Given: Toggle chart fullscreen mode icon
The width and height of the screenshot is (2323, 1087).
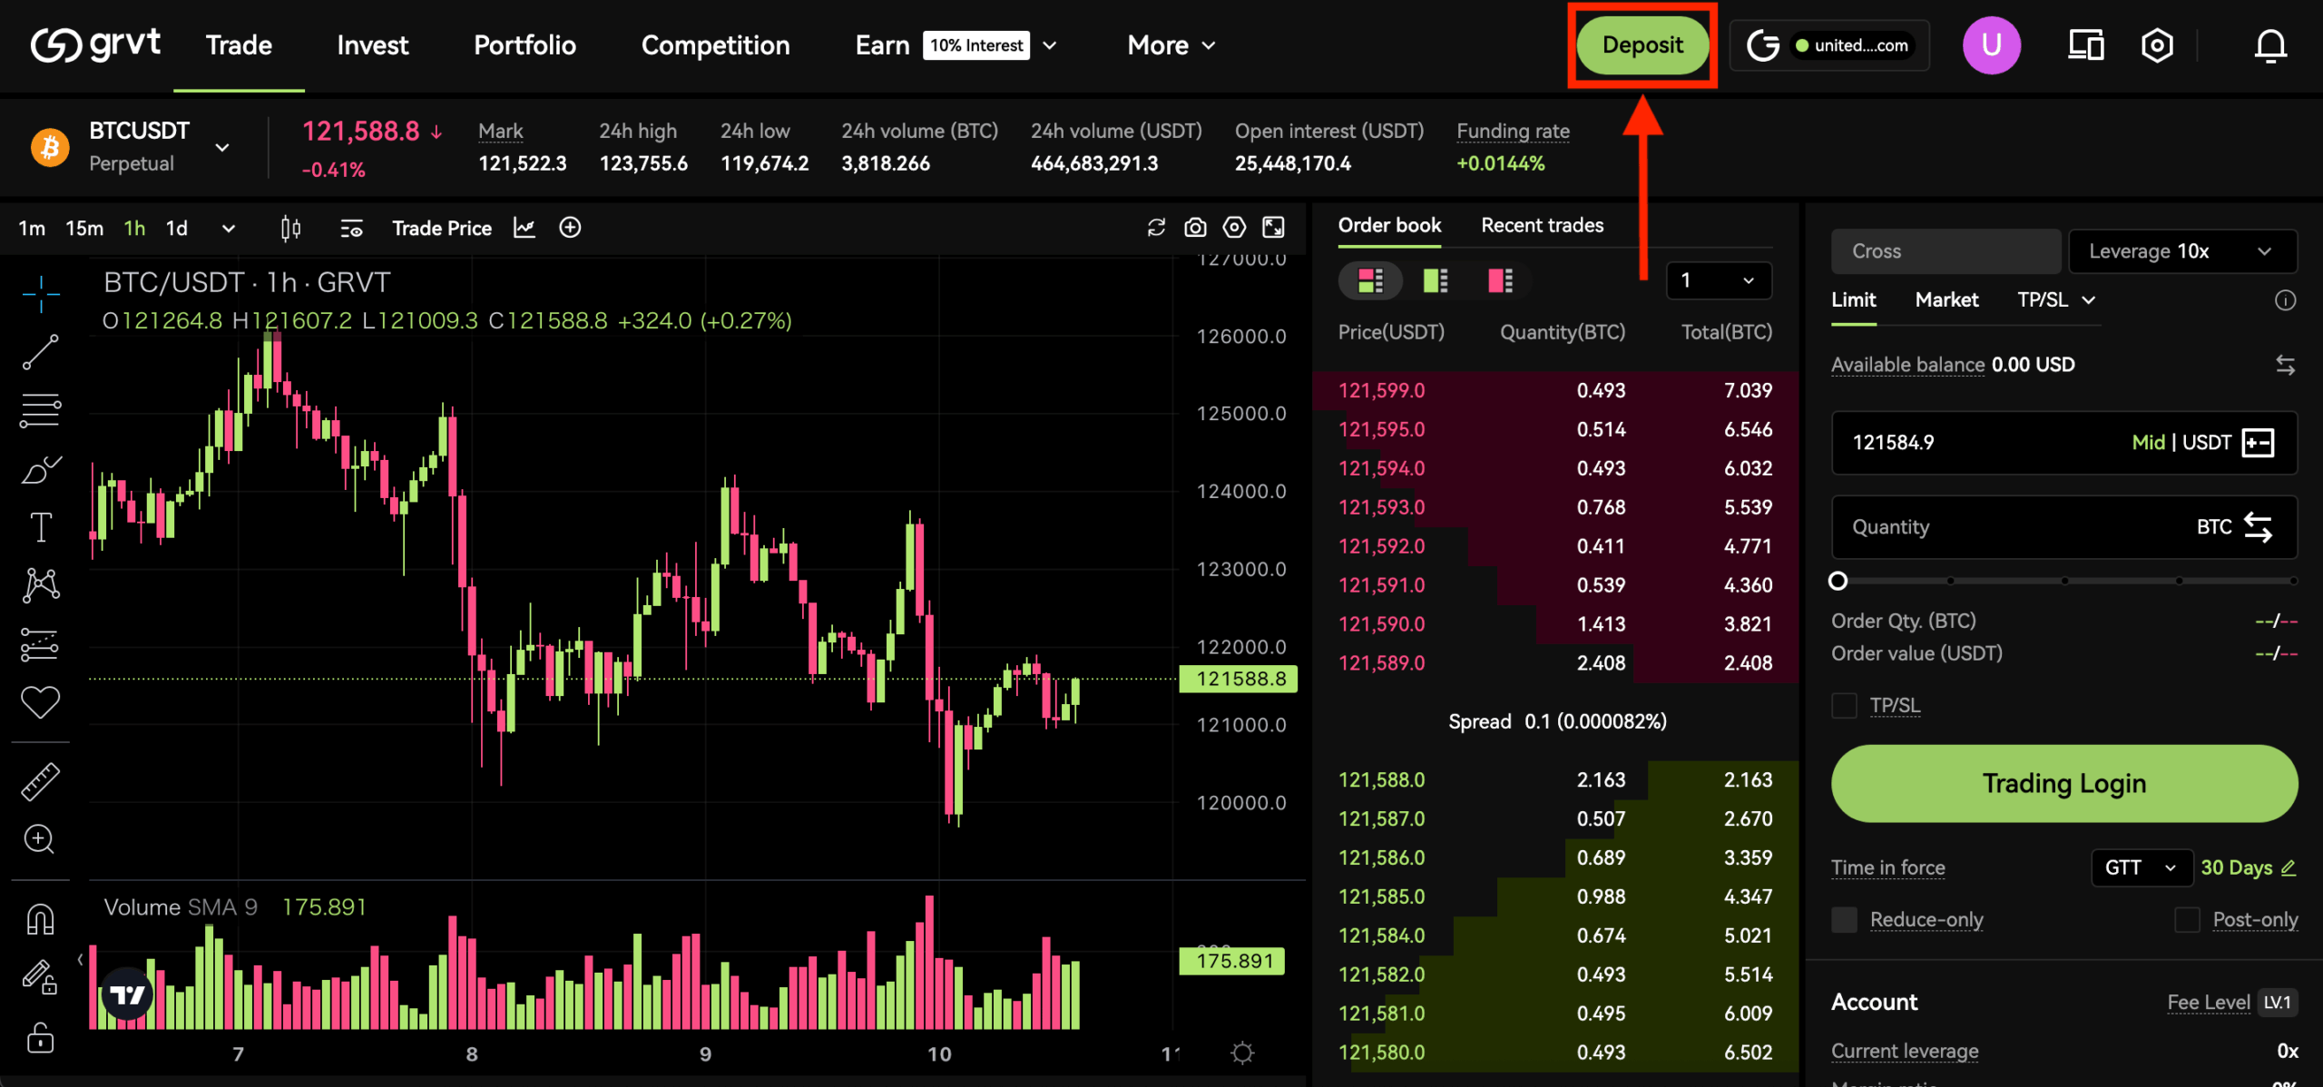Looking at the screenshot, I should (1273, 228).
